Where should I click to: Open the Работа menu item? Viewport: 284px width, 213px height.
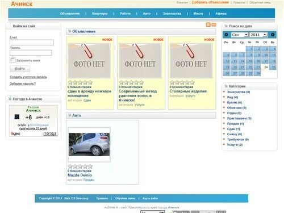pos(125,14)
